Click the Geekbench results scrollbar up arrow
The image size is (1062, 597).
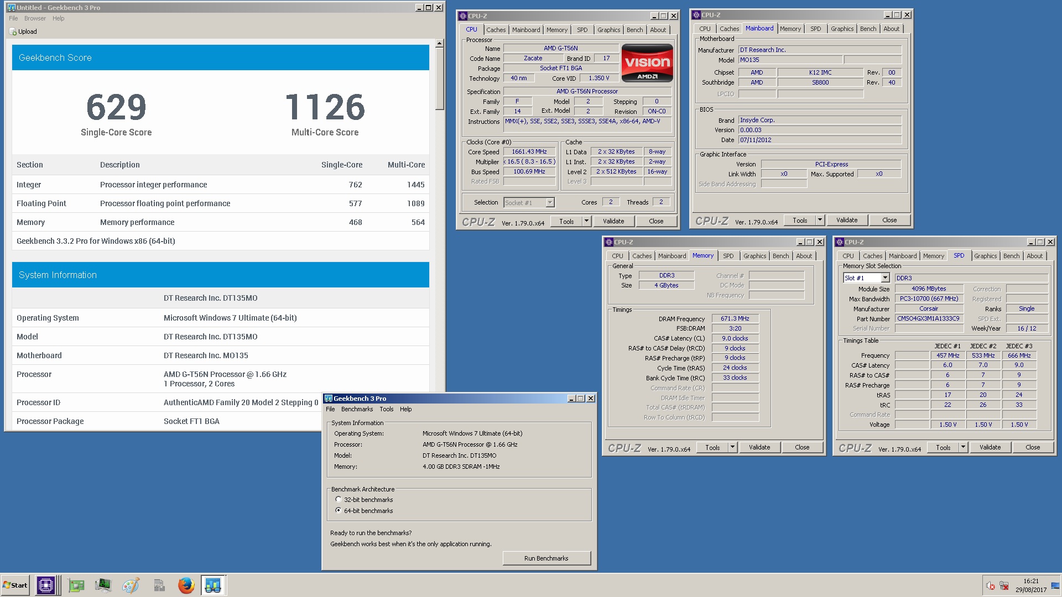pyautogui.click(x=439, y=43)
